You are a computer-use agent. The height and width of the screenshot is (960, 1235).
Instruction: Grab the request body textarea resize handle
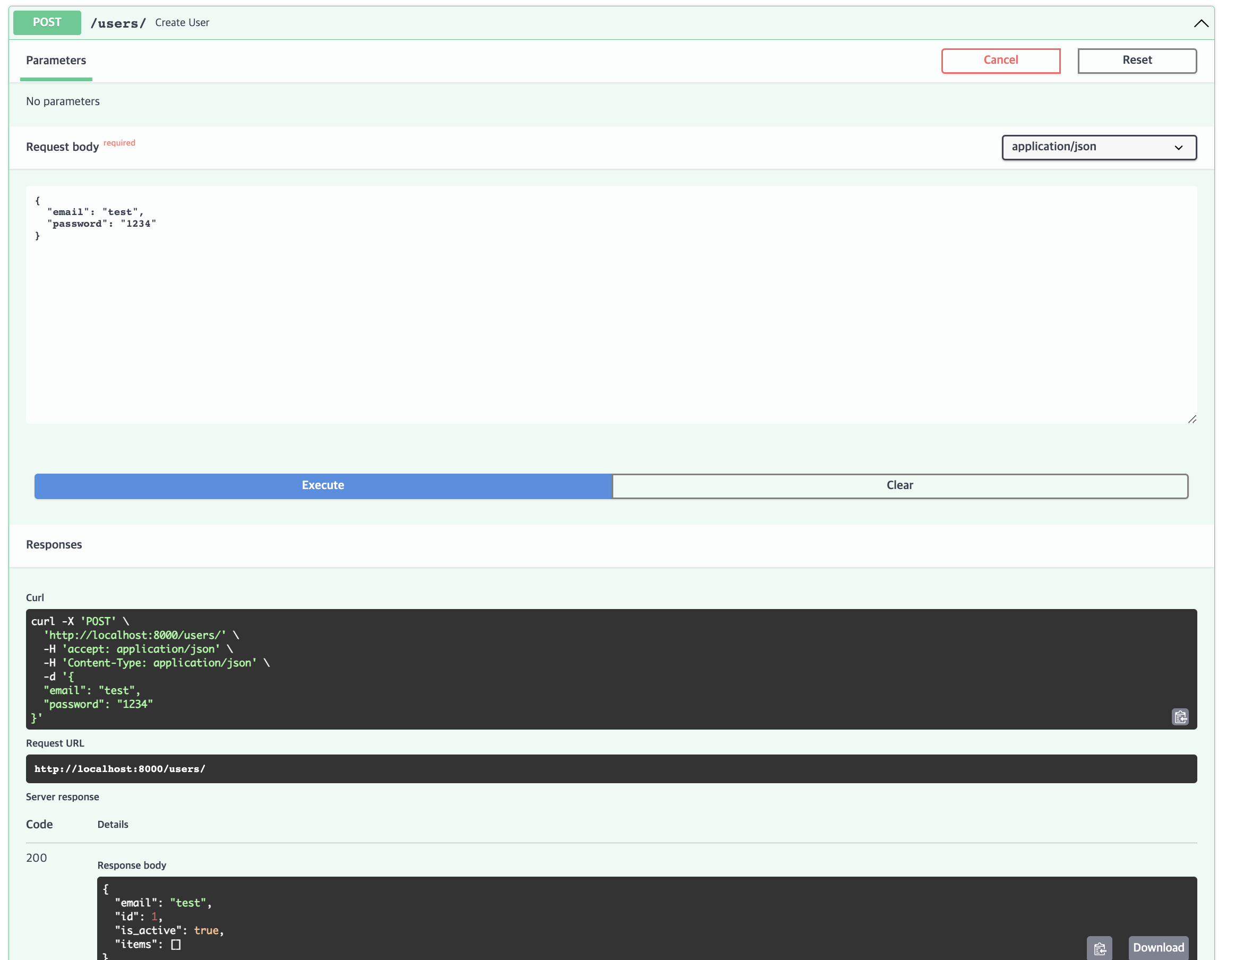tap(1191, 419)
